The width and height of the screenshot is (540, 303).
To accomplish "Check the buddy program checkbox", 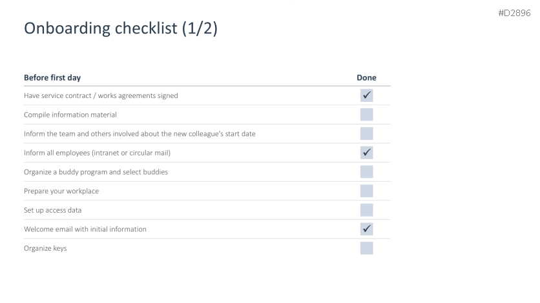I will (x=366, y=172).
